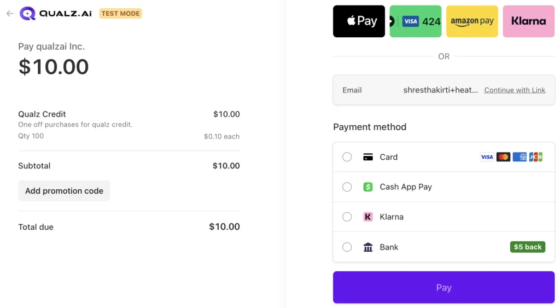Click the Klarna K icon

(368, 217)
